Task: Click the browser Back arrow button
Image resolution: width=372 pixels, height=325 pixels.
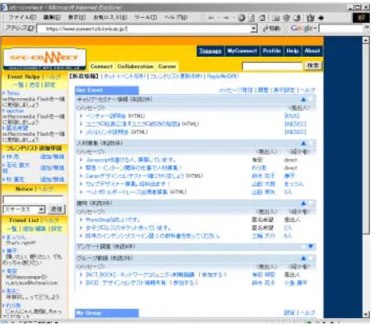Action: 211,18
